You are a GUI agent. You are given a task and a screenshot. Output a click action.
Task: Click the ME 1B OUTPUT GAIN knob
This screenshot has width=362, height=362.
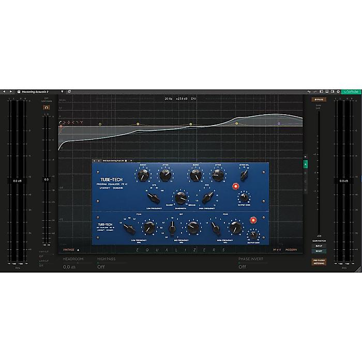[253, 235]
